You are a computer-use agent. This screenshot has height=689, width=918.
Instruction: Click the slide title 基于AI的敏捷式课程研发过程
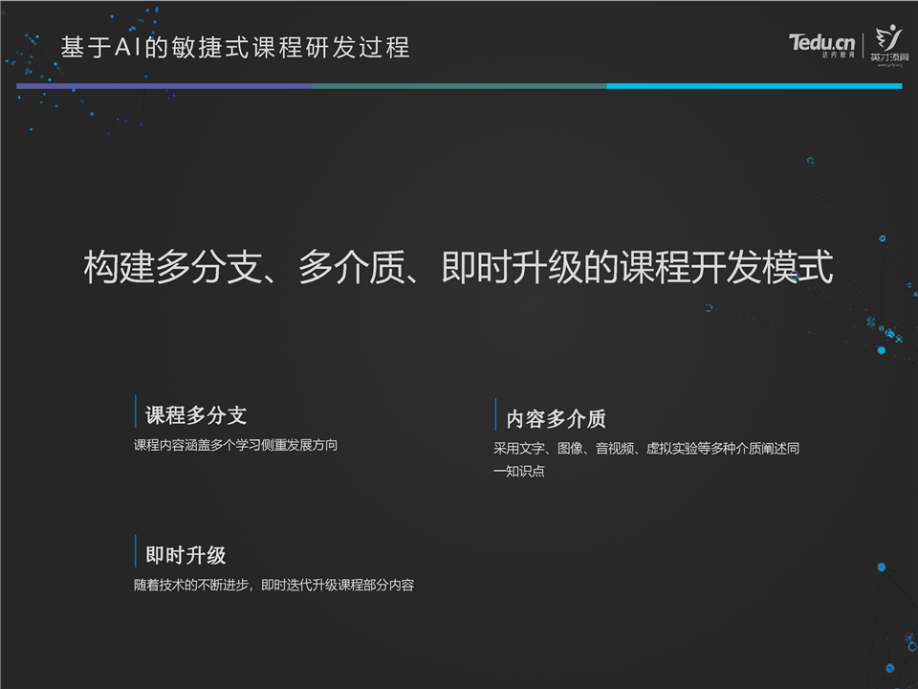tap(235, 47)
